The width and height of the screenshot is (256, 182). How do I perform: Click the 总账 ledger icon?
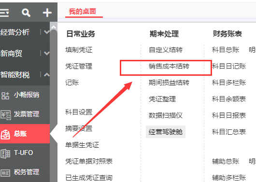(x=5, y=134)
